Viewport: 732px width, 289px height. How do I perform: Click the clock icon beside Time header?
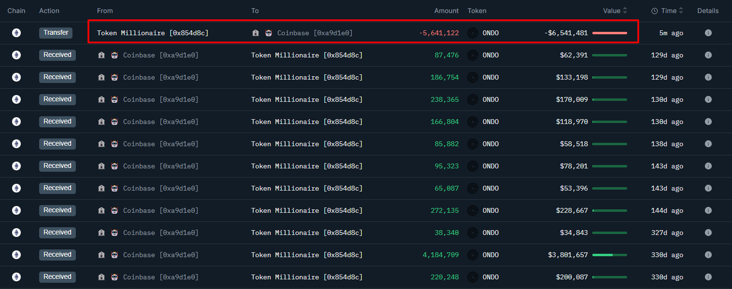[x=654, y=11]
